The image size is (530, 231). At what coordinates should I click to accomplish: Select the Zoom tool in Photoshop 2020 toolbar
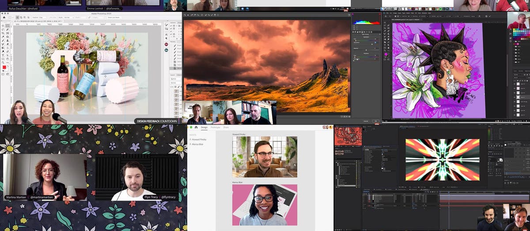(3, 63)
